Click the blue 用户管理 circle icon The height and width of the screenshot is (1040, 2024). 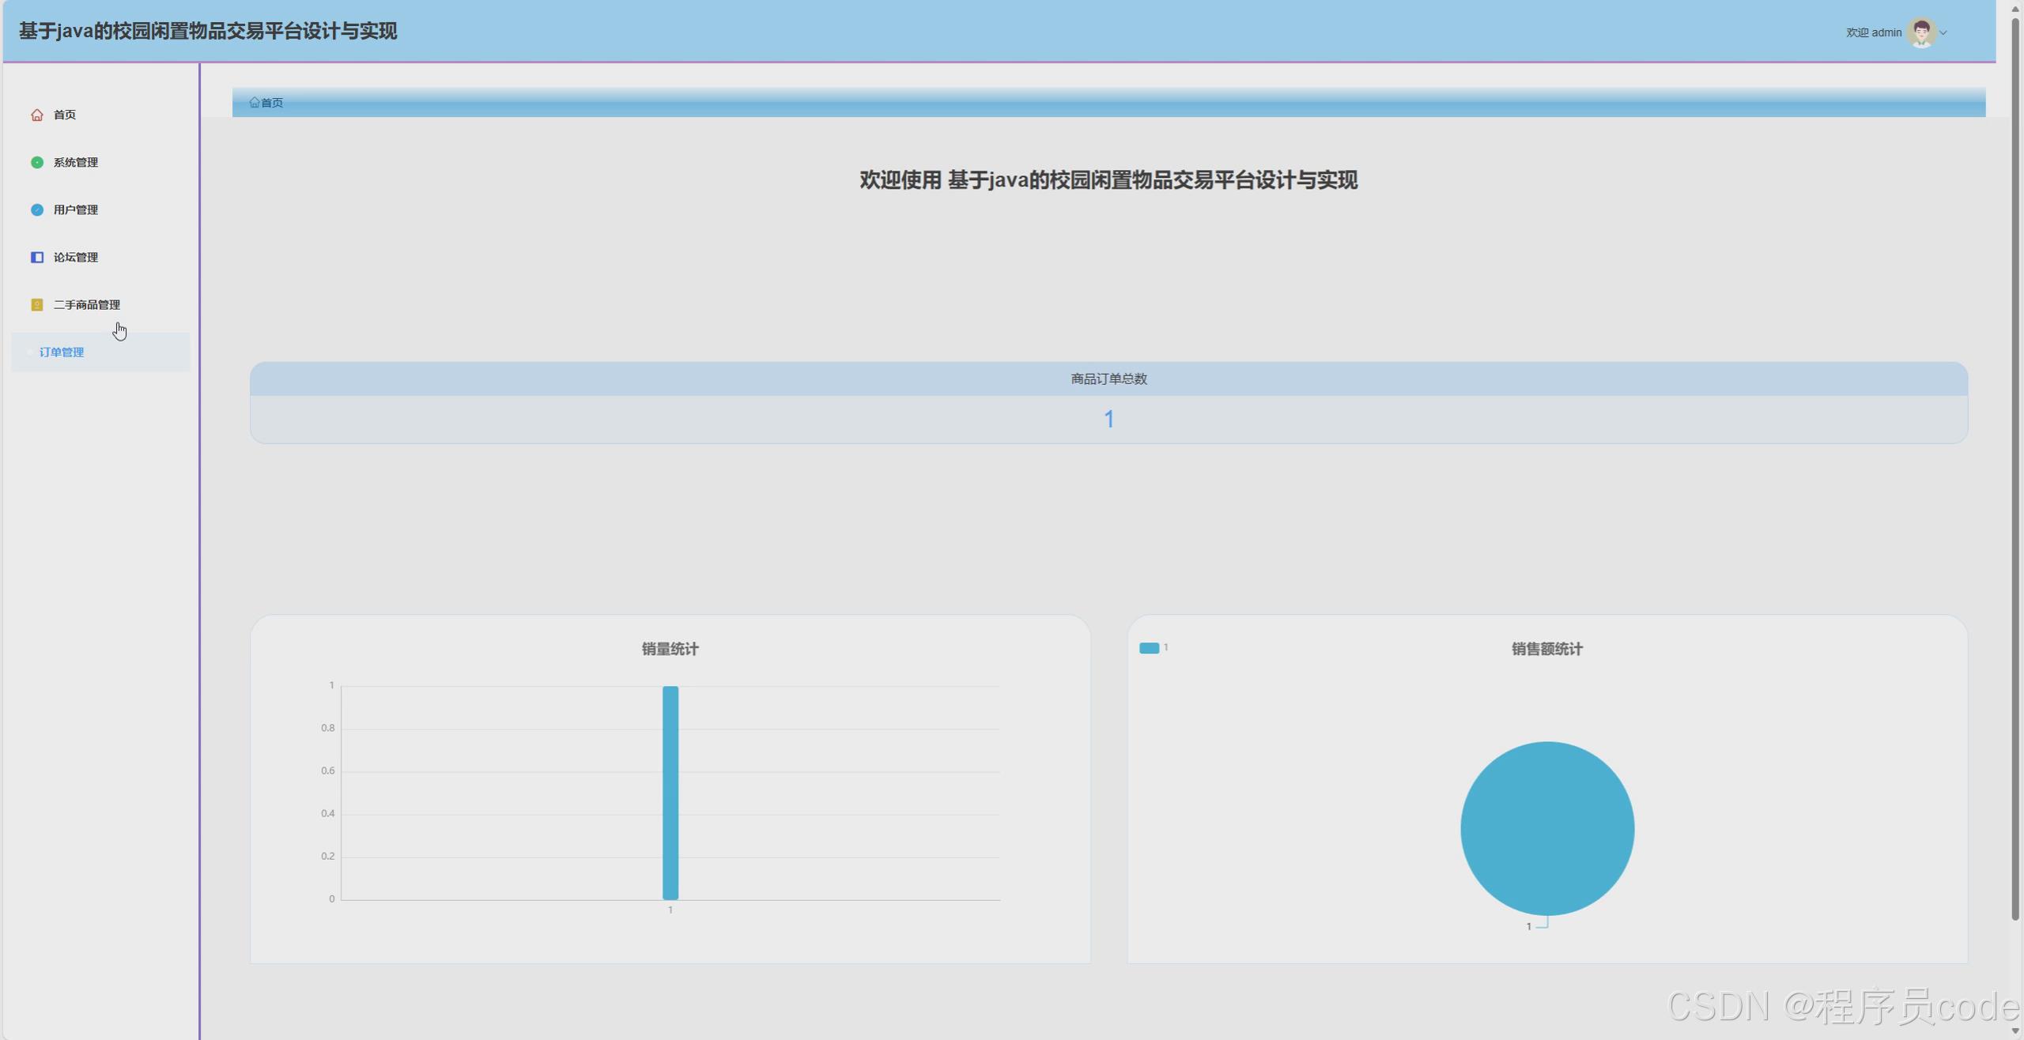click(x=36, y=210)
